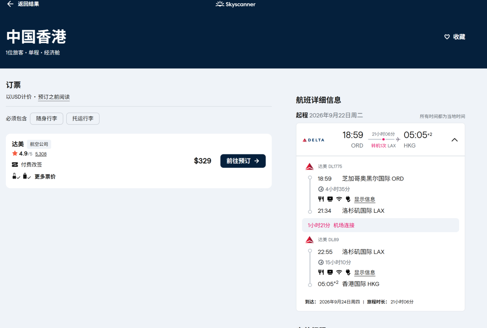Viewport: 487px width, 328px height.
Task: Click airplane icon on route line
Action: click(x=398, y=139)
